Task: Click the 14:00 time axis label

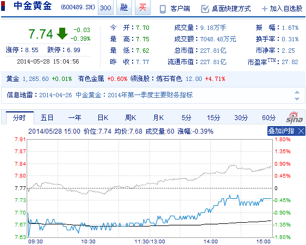Action: pos(210,242)
